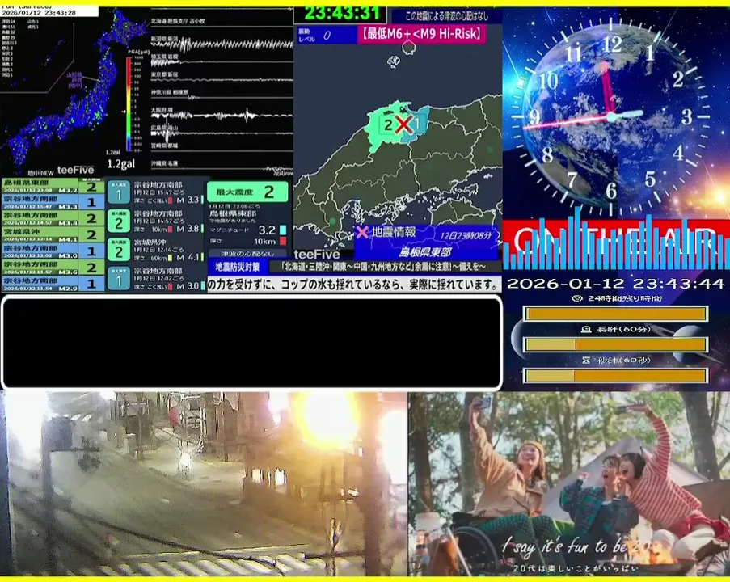This screenshot has height=582, width=730.
Task: Click the hourglass icon beside 秒針(60秒)
Action: 586,360
